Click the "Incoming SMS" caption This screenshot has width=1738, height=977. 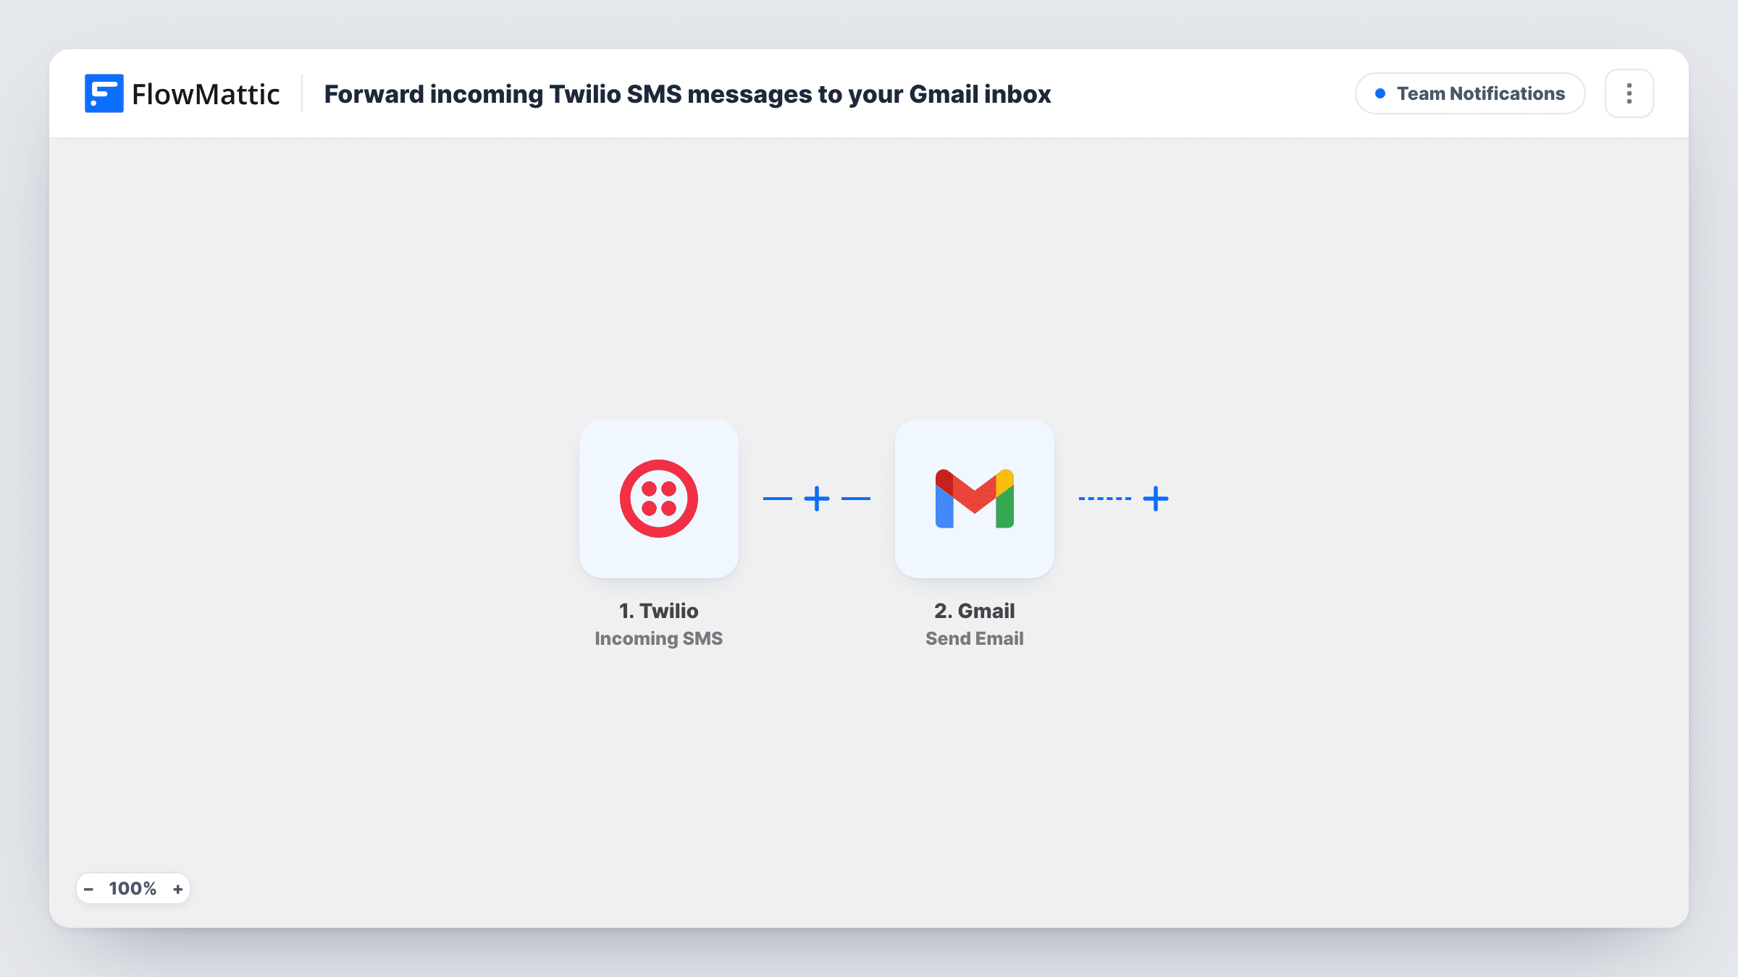click(x=658, y=638)
